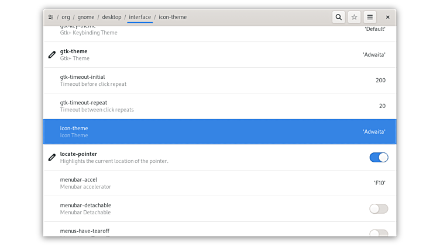
Task: Click the pencil icon beside gtk-theme
Action: [x=52, y=55]
